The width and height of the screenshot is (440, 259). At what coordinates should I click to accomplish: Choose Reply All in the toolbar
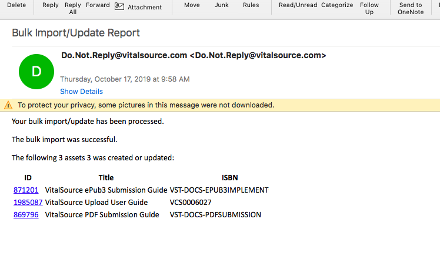[x=73, y=8]
